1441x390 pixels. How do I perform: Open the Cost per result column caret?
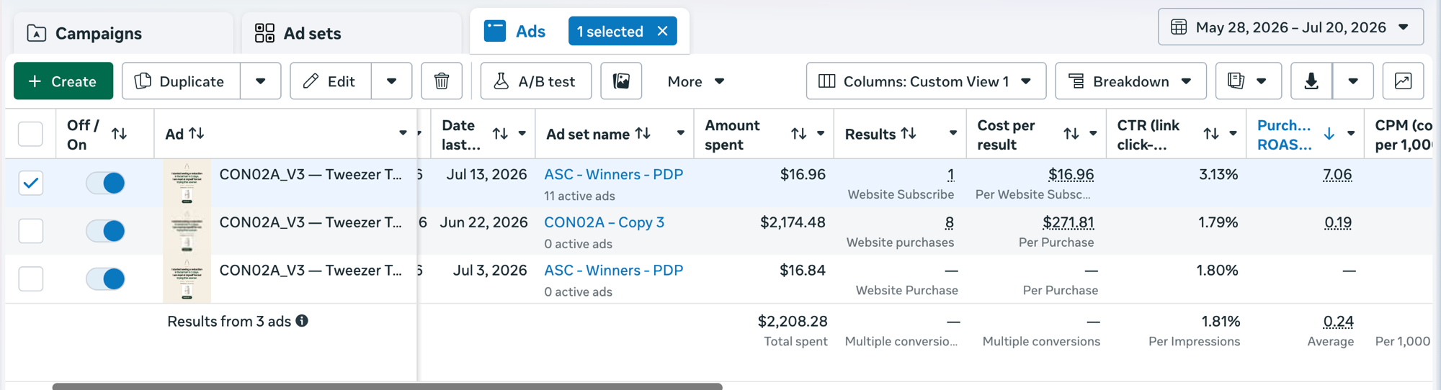1093,133
